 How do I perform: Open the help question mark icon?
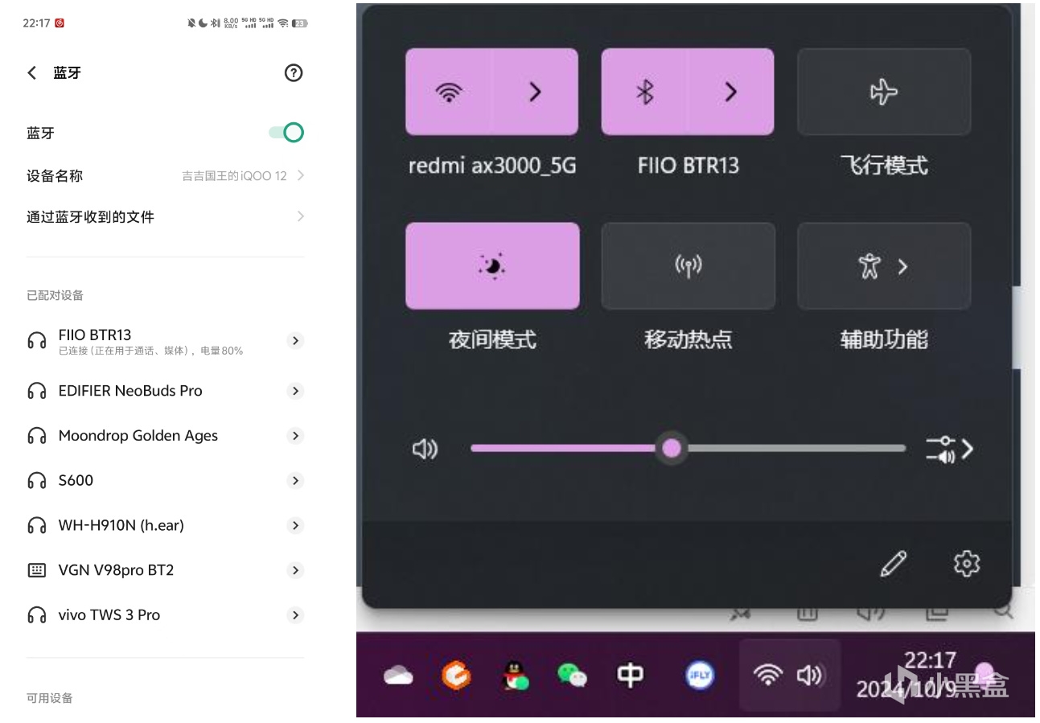tap(294, 73)
